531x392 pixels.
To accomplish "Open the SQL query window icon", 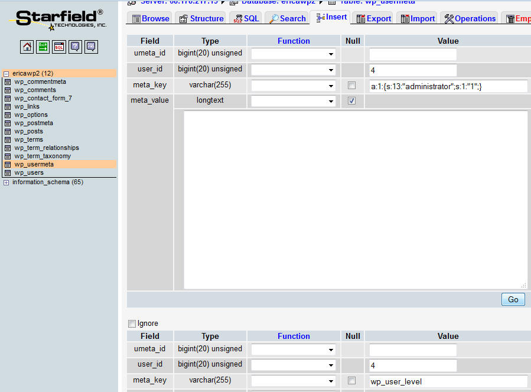I will pos(59,47).
